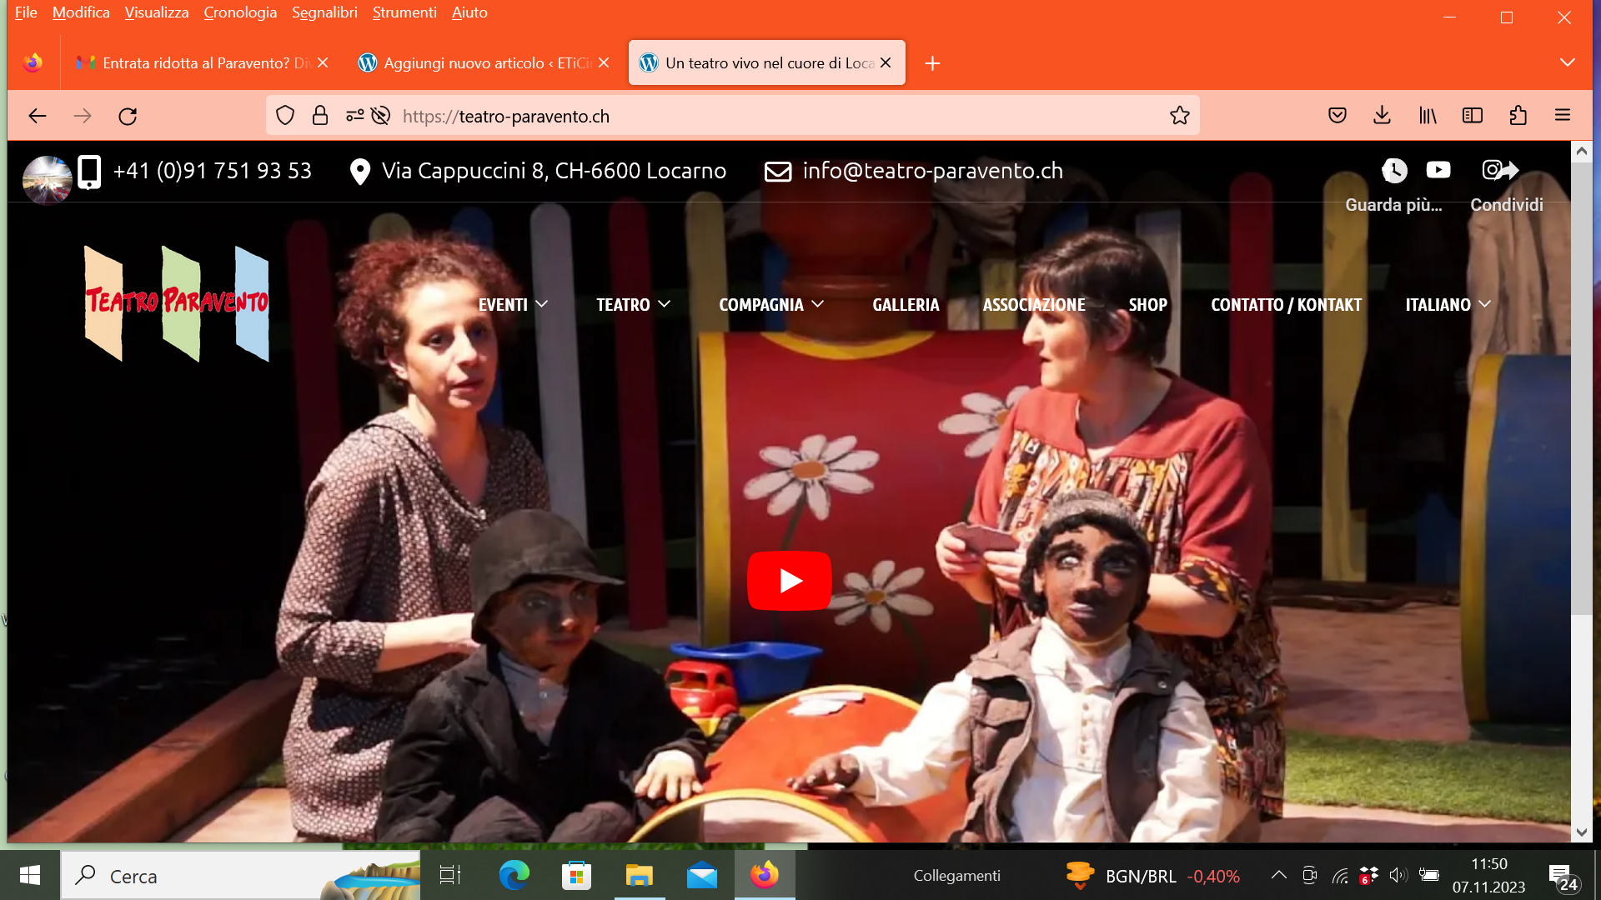Click the Firefox back arrow
This screenshot has width=1601, height=900.
click(x=37, y=116)
